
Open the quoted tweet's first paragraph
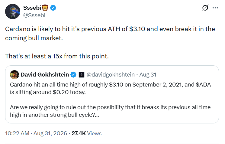coord(111,88)
